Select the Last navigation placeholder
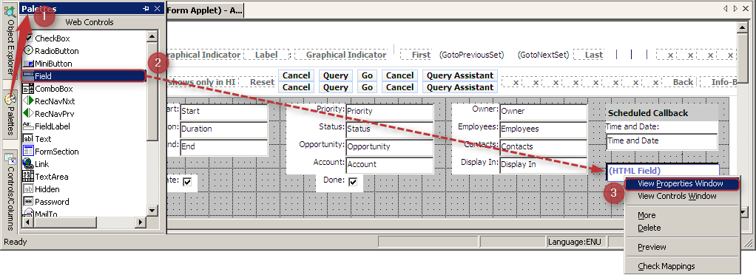The width and height of the screenshot is (756, 275). tap(593, 55)
